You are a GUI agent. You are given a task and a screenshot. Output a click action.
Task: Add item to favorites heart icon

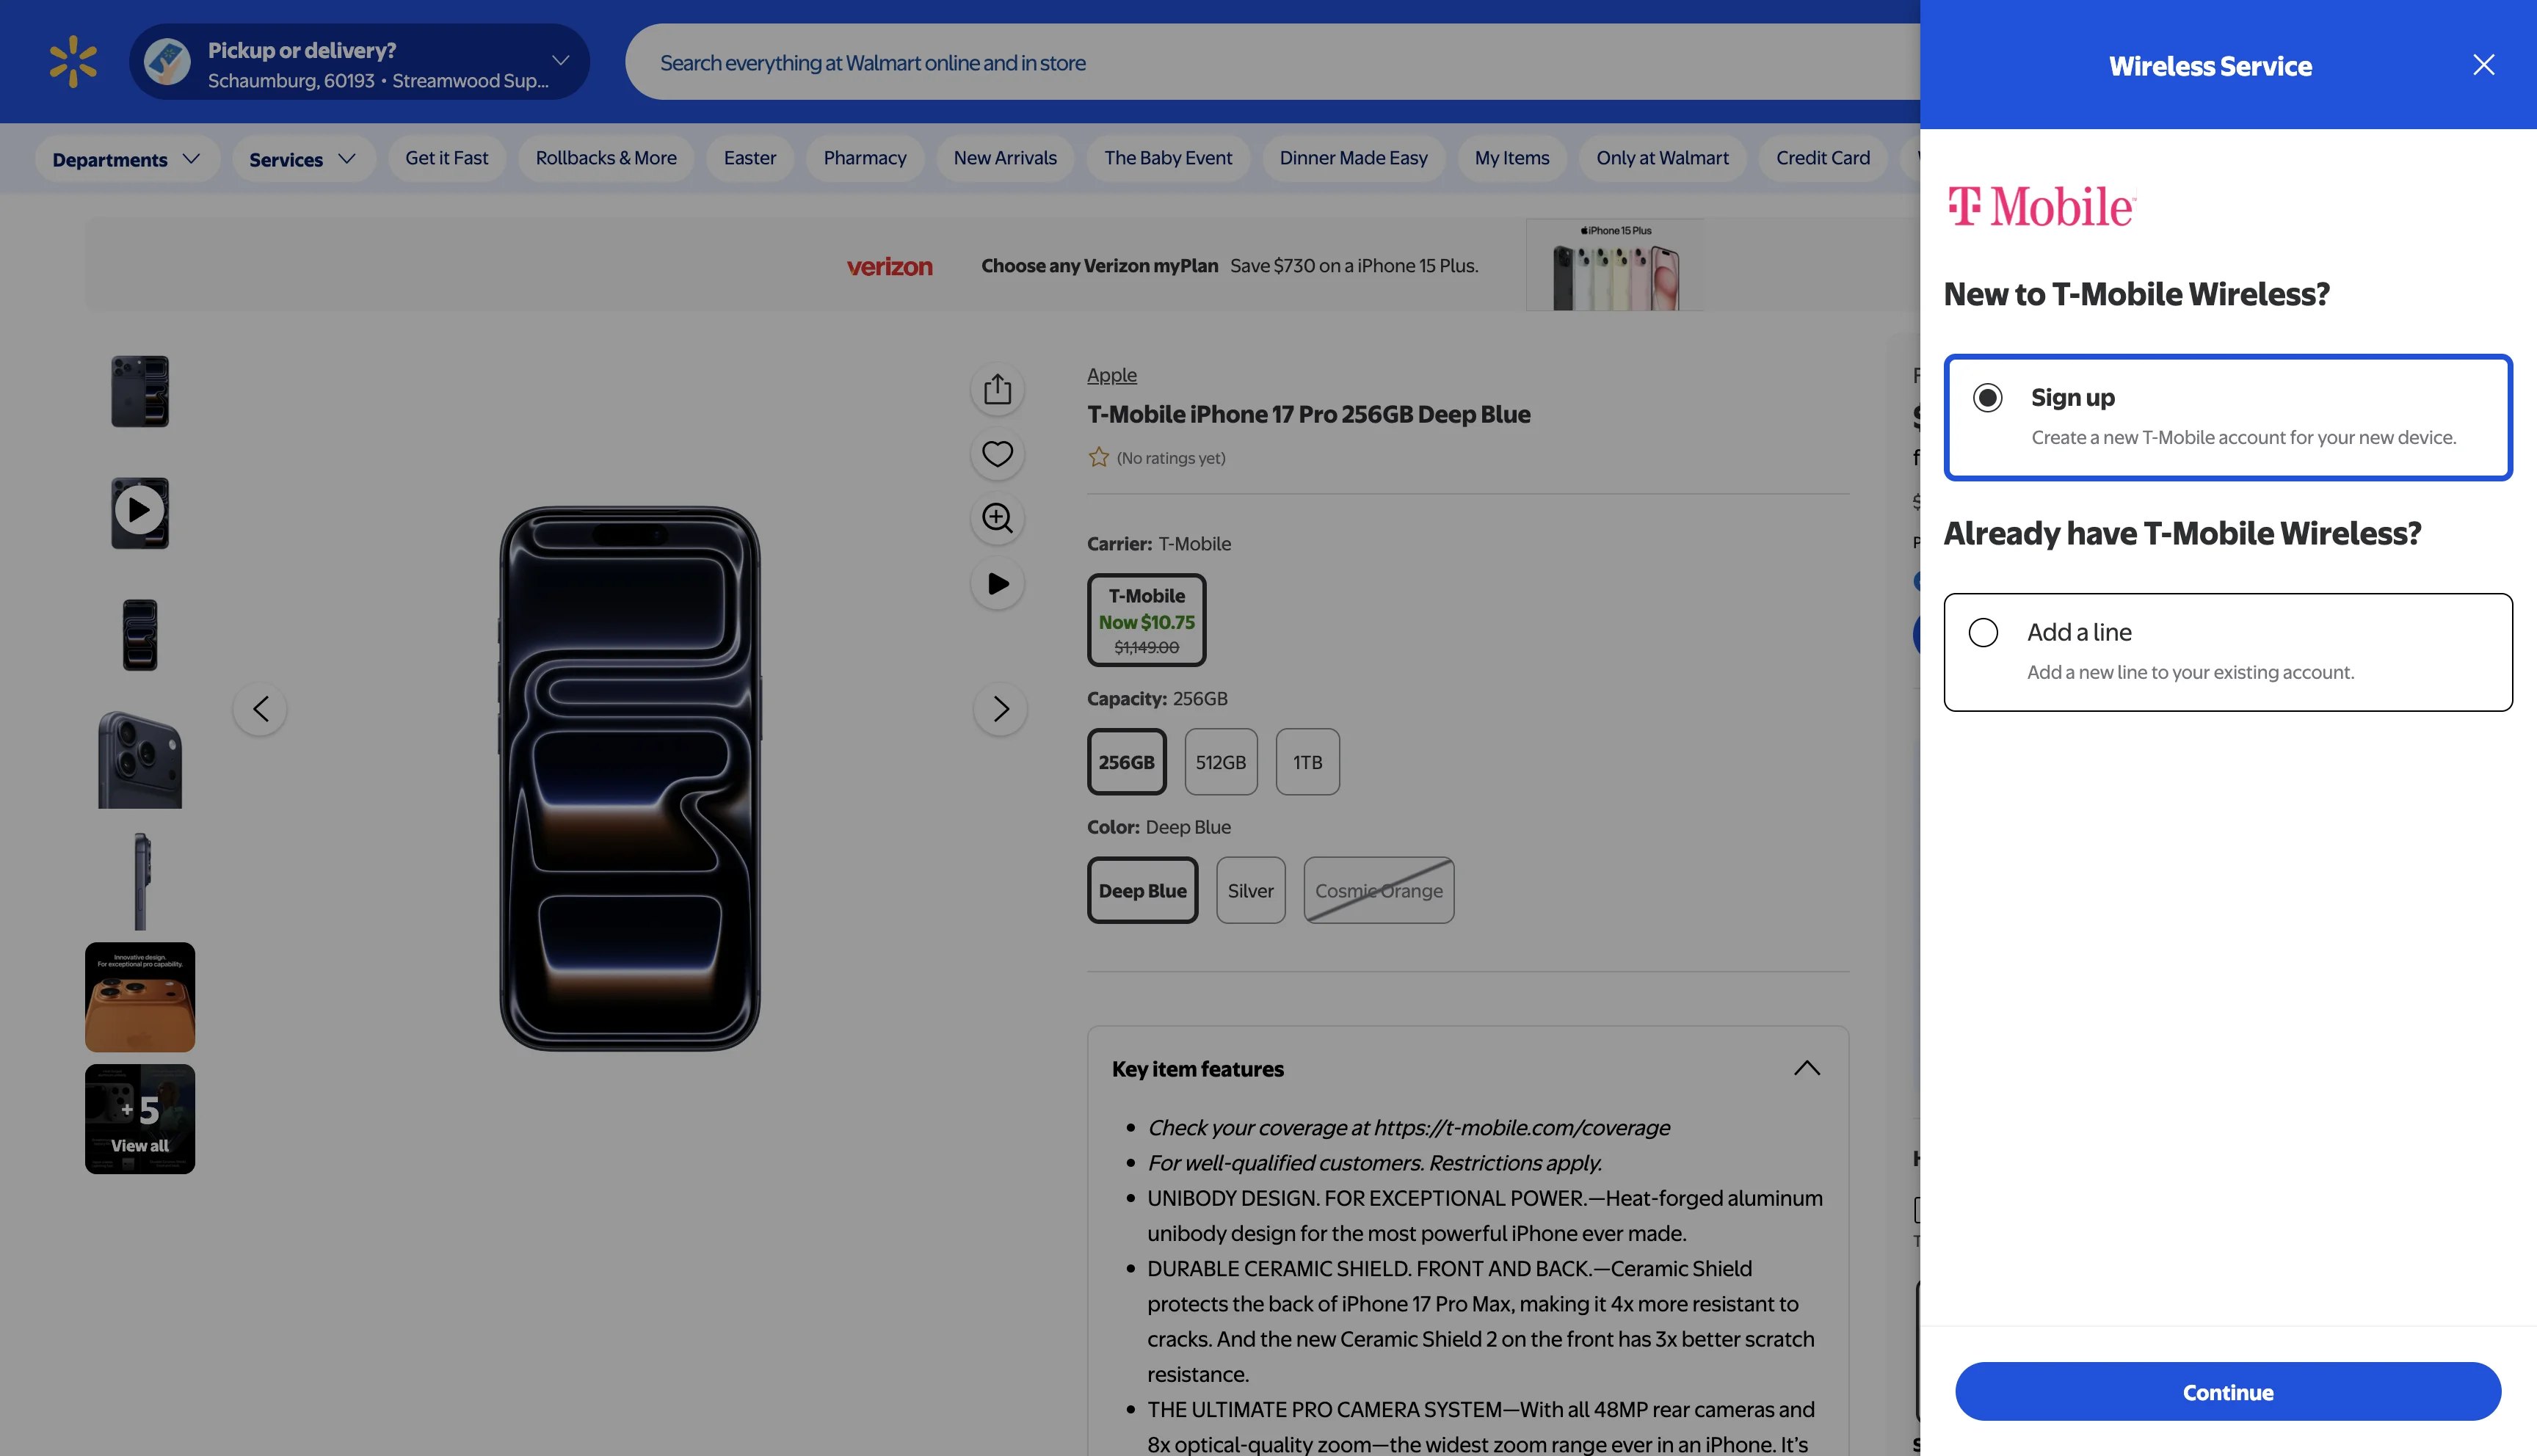point(997,453)
